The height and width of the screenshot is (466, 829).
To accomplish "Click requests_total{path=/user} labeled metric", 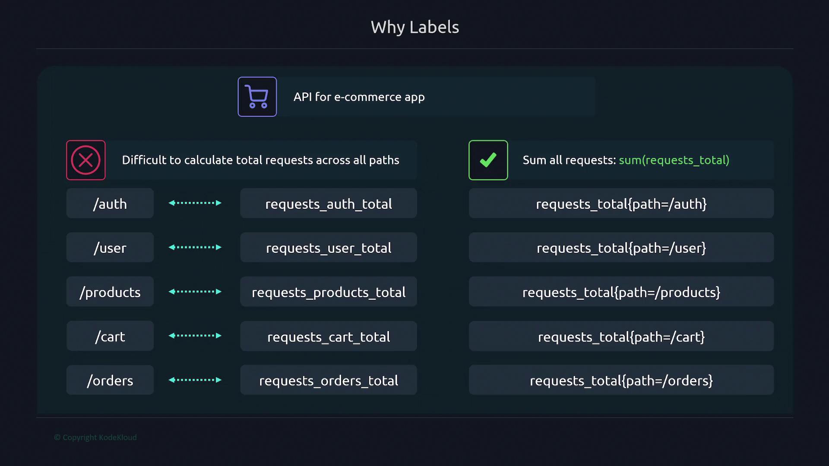I will [x=621, y=248].
